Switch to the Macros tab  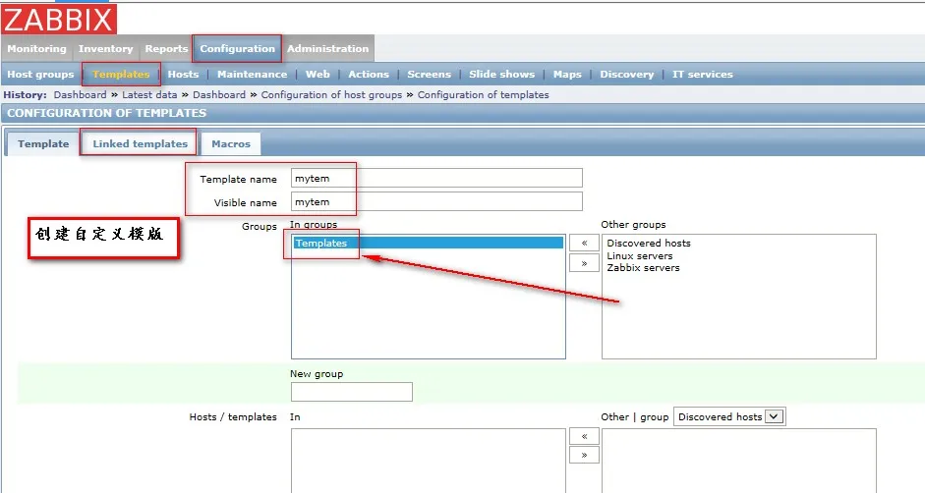point(231,144)
